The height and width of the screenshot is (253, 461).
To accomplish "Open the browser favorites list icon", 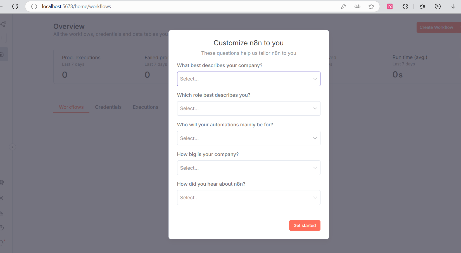I will pos(422,6).
